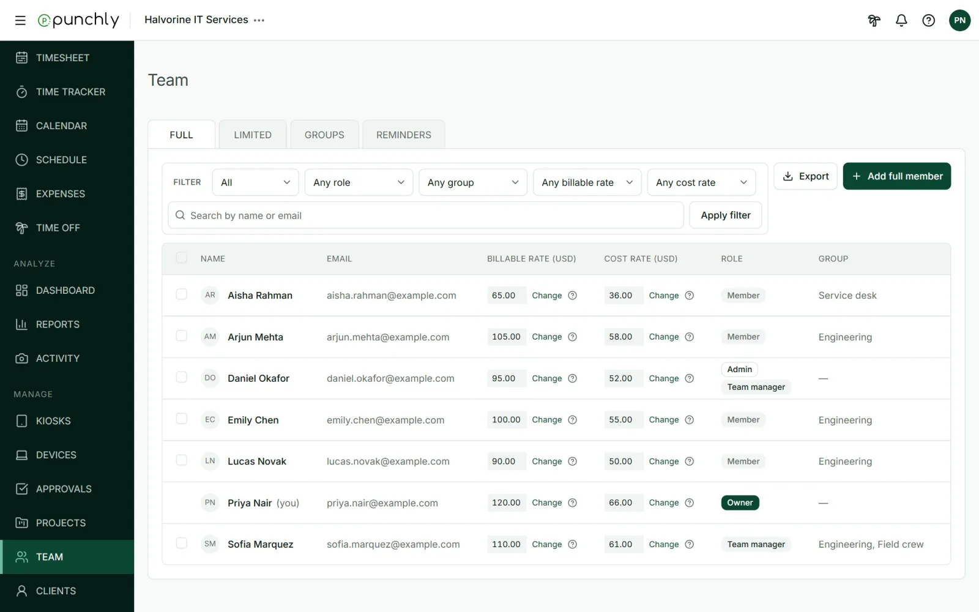Focus the Search by name or email field
Viewport: 979px width, 612px height.
tap(426, 215)
